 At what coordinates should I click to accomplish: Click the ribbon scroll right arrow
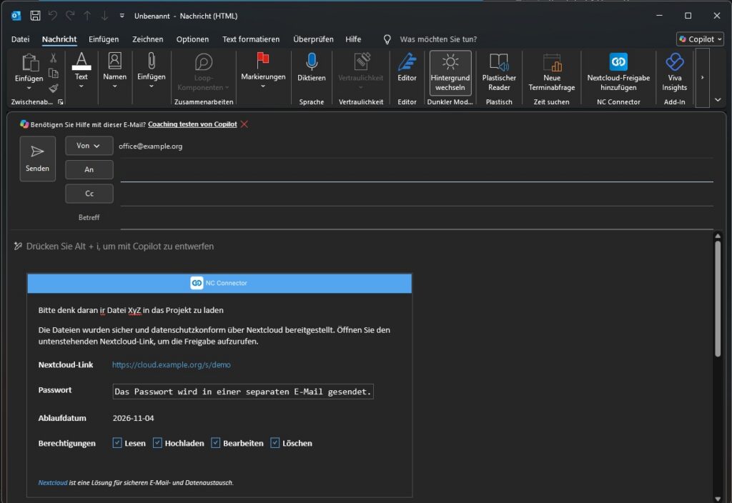702,77
